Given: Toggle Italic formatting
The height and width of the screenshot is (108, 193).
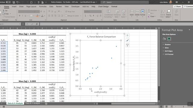Looking at the screenshot, I should click(22, 16).
